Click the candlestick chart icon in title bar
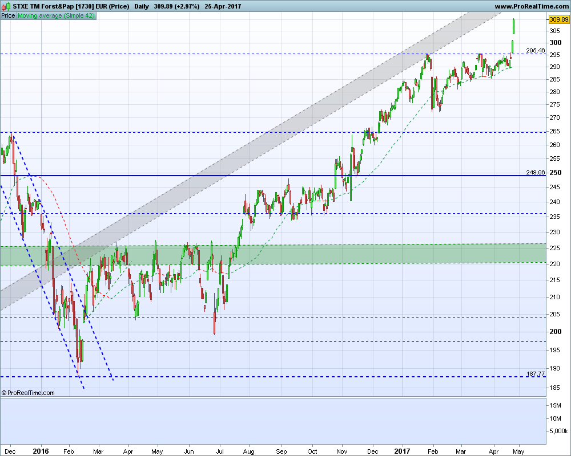Viewport: 571px width, 456px height. [6, 6]
